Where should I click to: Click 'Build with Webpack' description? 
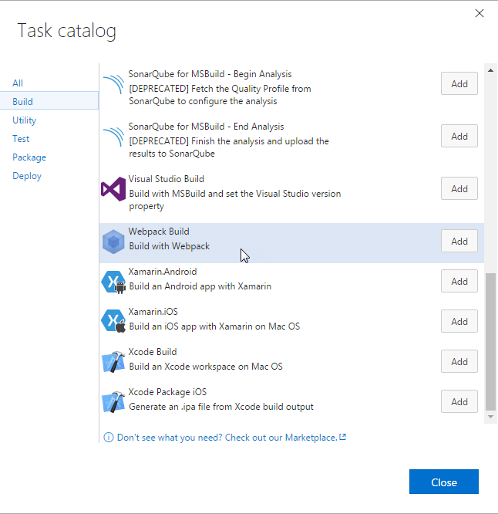tap(170, 246)
